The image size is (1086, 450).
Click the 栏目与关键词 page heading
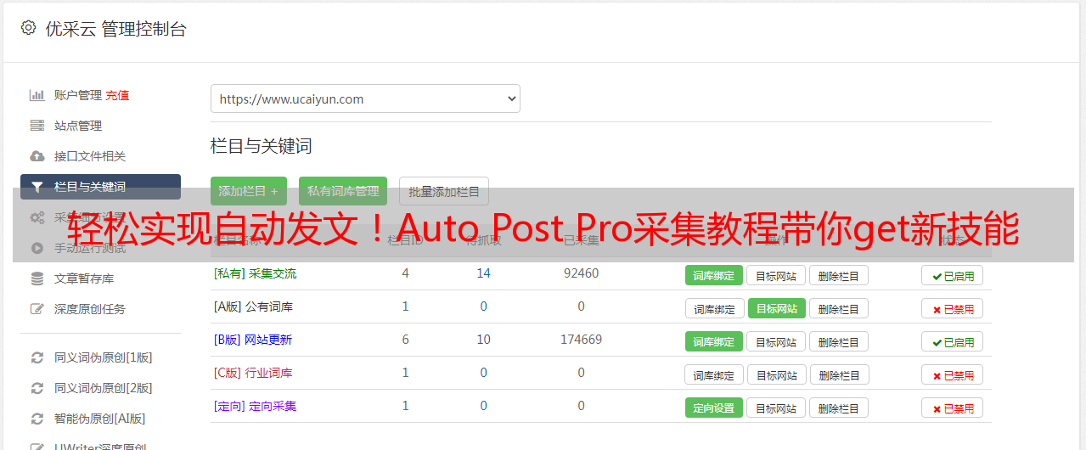[x=261, y=146]
